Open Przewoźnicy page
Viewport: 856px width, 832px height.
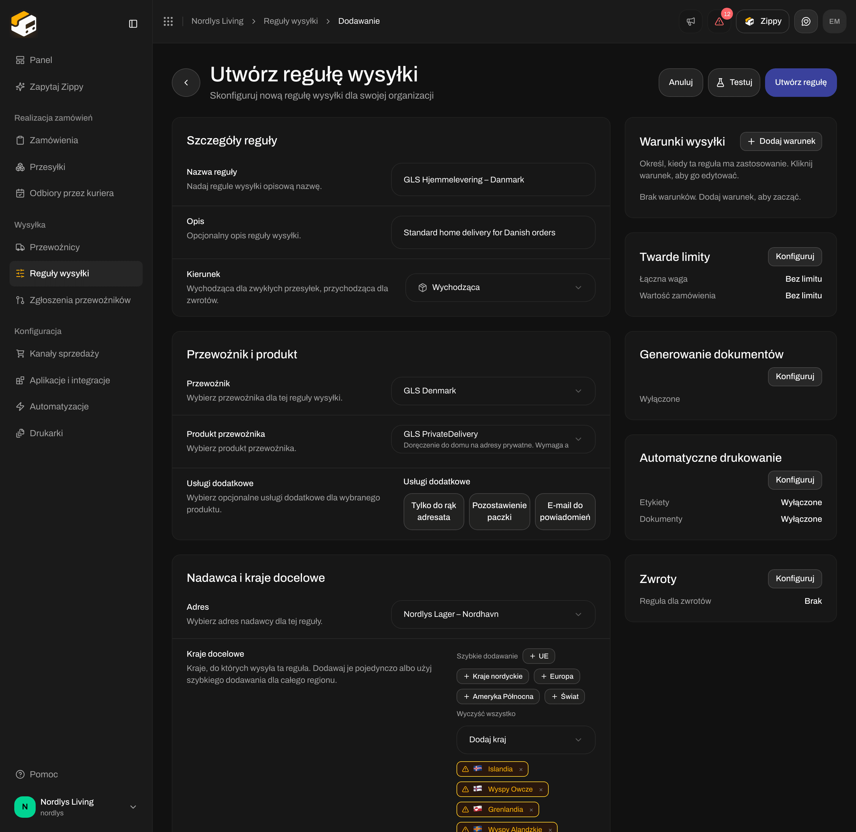[76, 247]
